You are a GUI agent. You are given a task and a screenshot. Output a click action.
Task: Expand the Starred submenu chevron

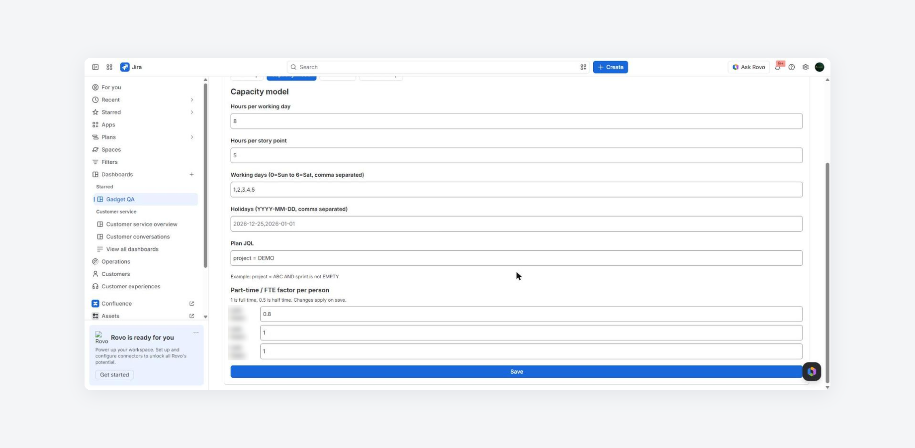click(191, 112)
